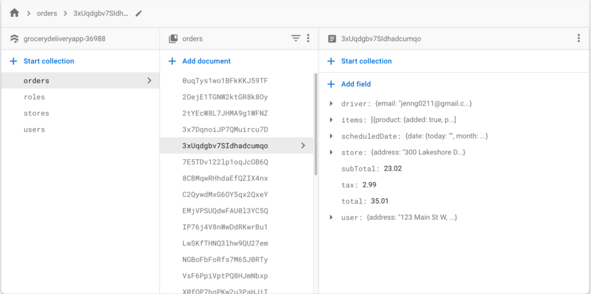Start a new root collection
This screenshot has width=591, height=294.
tap(49, 61)
